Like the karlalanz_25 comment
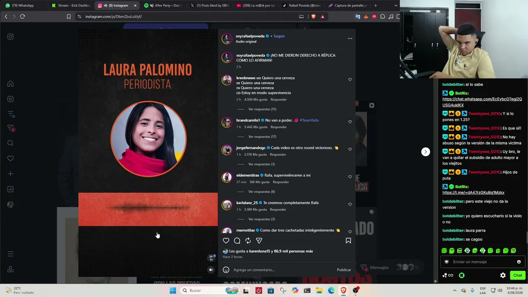The image size is (528, 297). point(350,204)
